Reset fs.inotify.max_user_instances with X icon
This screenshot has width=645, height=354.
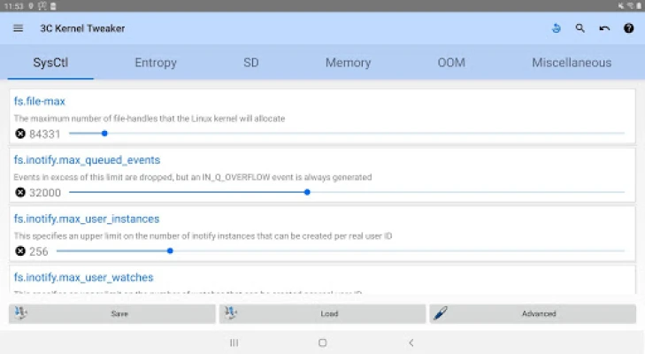pos(20,251)
